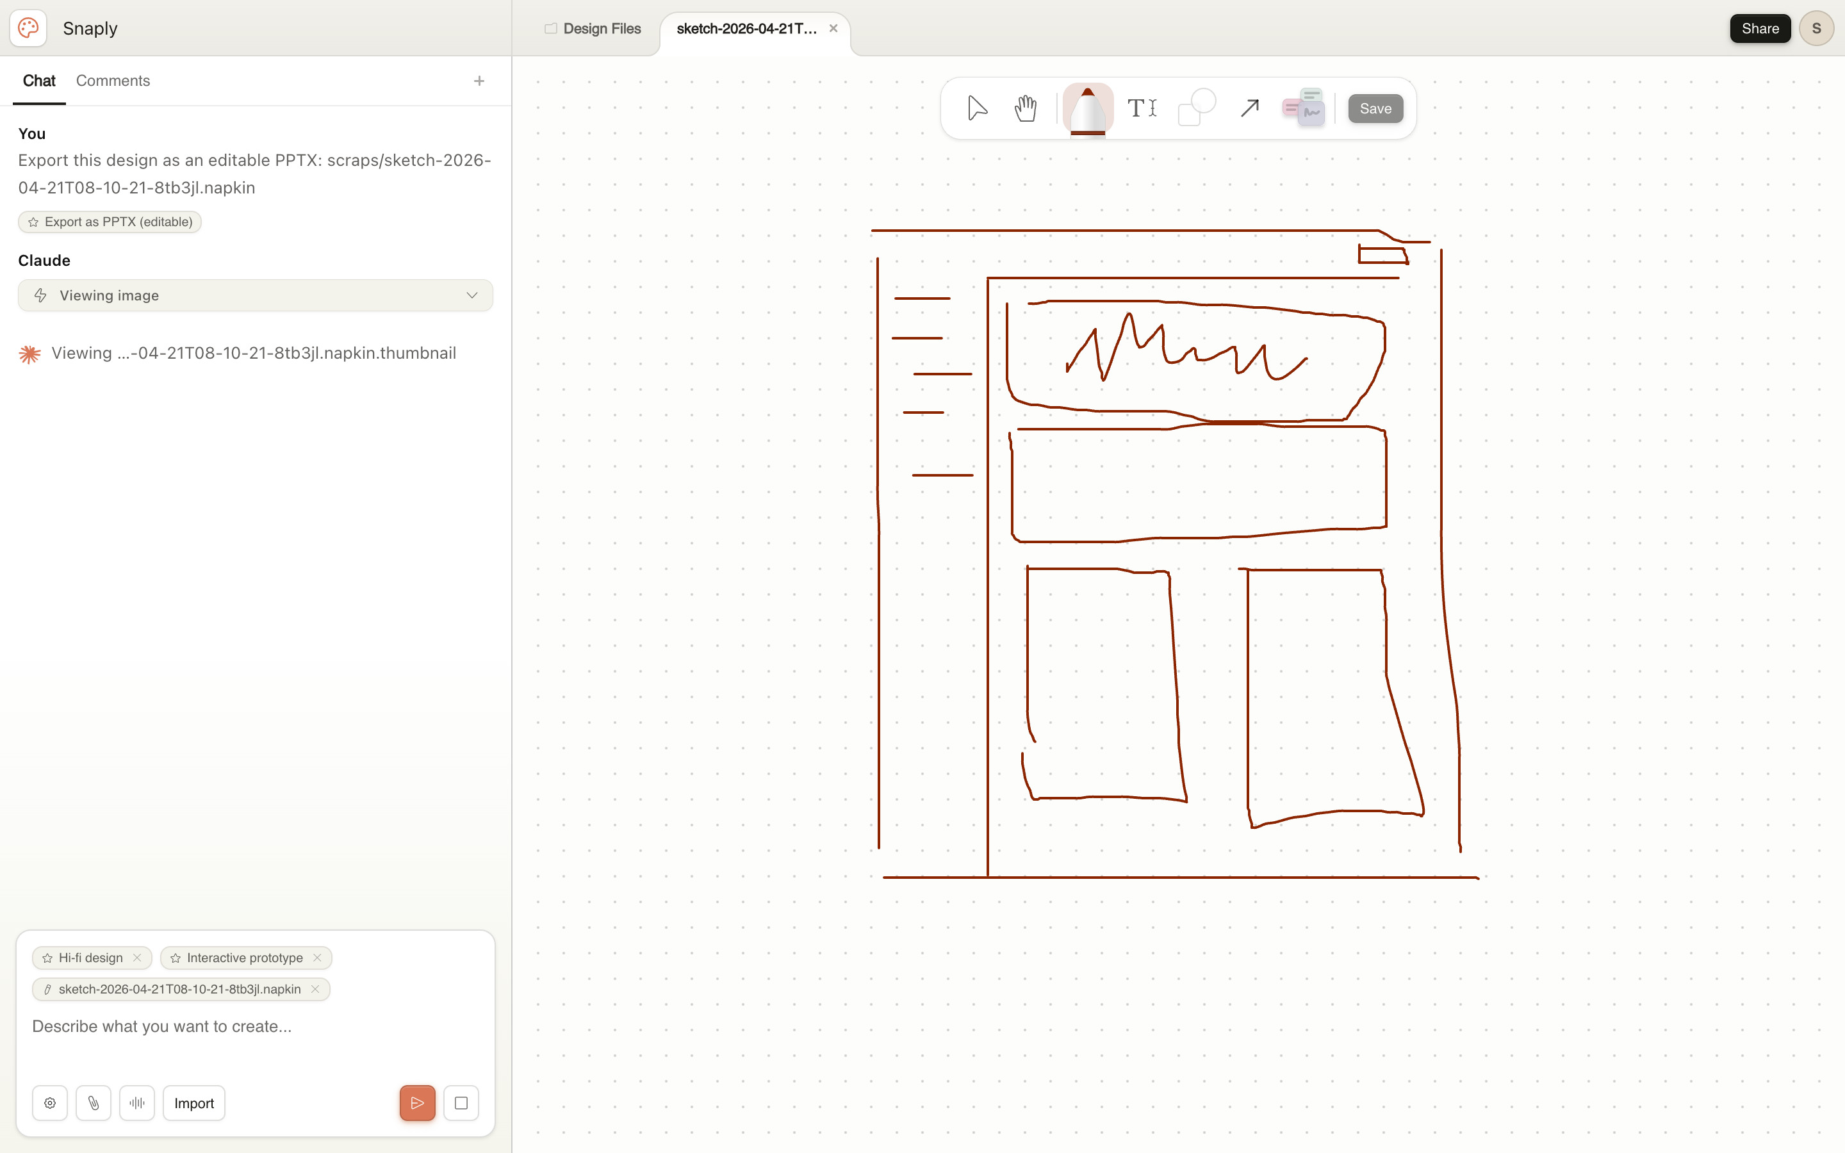
Task: Remove the Hi-fi design chip
Action: pyautogui.click(x=137, y=958)
